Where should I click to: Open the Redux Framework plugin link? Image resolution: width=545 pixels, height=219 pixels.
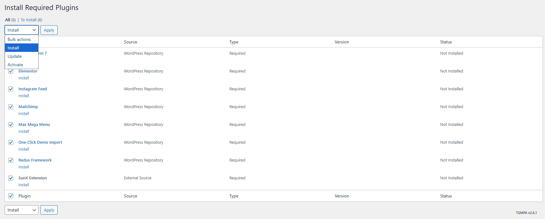point(35,160)
